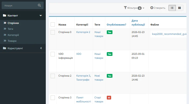The image size is (189, 104).
Task: Open the Теги menu item
Action: 10,29
